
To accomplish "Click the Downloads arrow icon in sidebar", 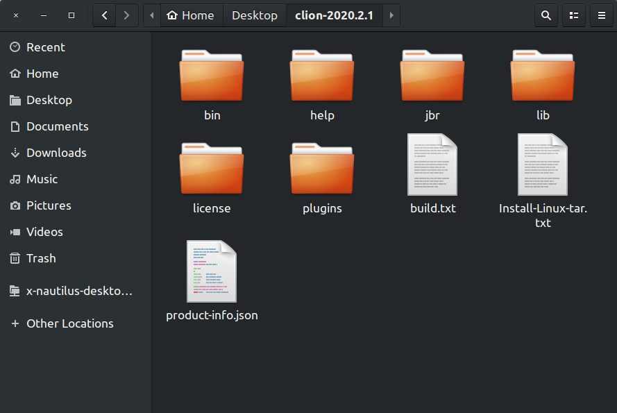I will click(x=15, y=153).
